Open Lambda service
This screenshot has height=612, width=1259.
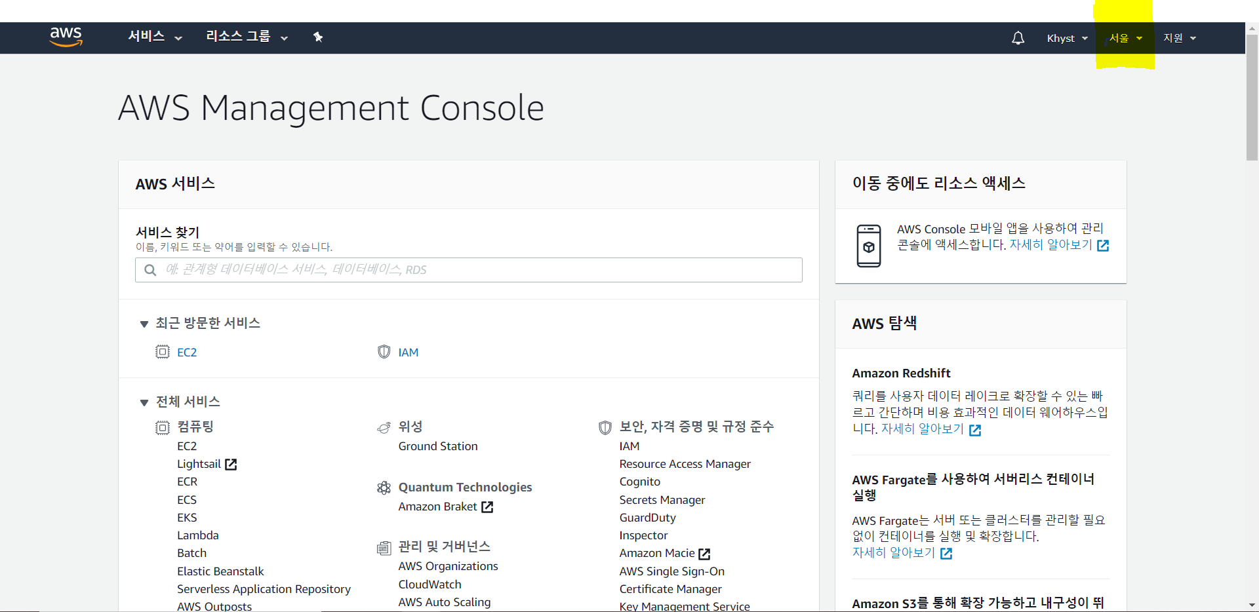click(x=198, y=535)
